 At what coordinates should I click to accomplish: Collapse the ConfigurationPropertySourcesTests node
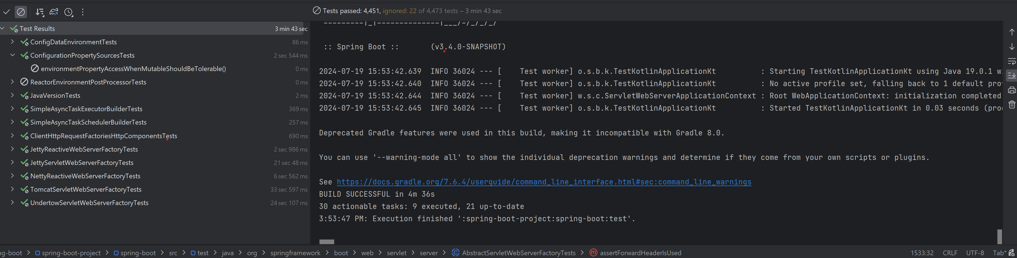(x=12, y=55)
